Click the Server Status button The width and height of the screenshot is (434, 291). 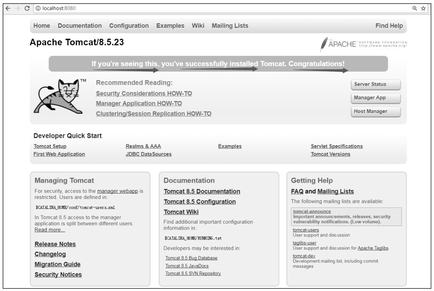tap(375, 84)
